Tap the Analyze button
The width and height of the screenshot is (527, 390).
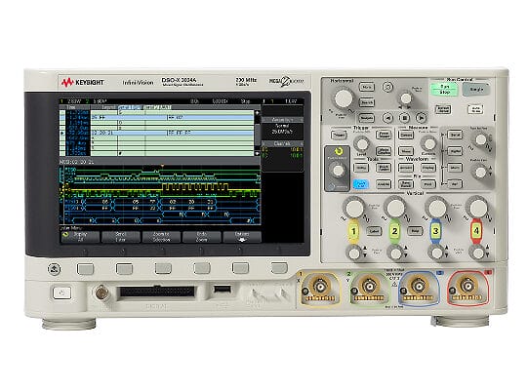(x=384, y=183)
